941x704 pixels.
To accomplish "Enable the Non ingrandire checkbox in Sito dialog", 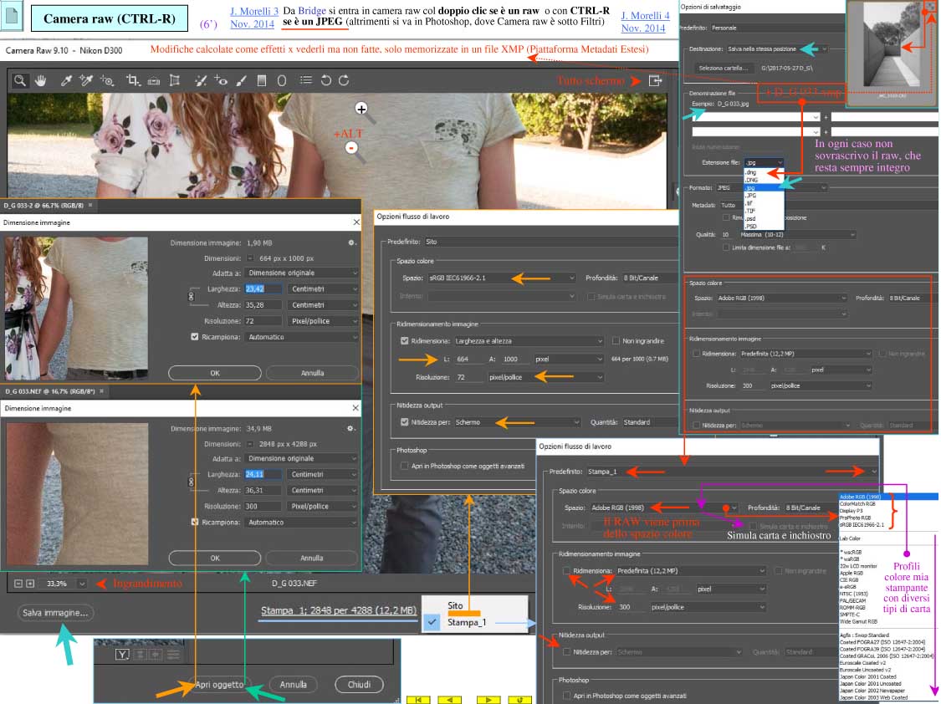I will tap(615, 340).
